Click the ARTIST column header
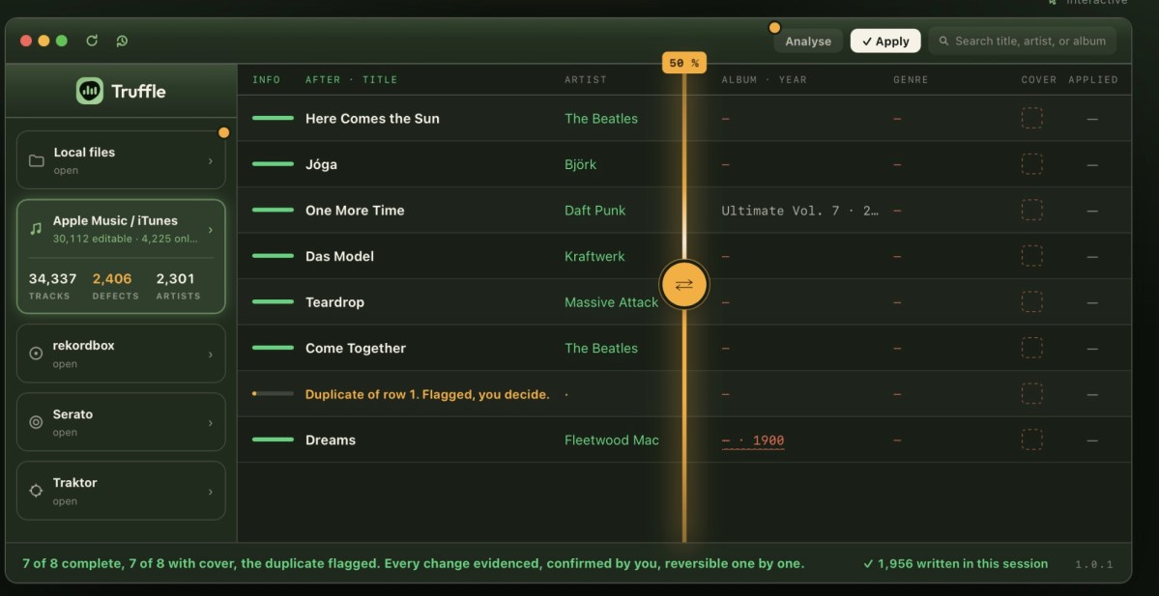The height and width of the screenshot is (596, 1159). click(586, 80)
